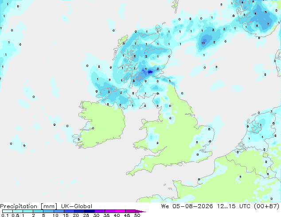Click the "11" precipitation value in the North Sea
Viewport: 281px width, 217px height.
click(x=203, y=43)
